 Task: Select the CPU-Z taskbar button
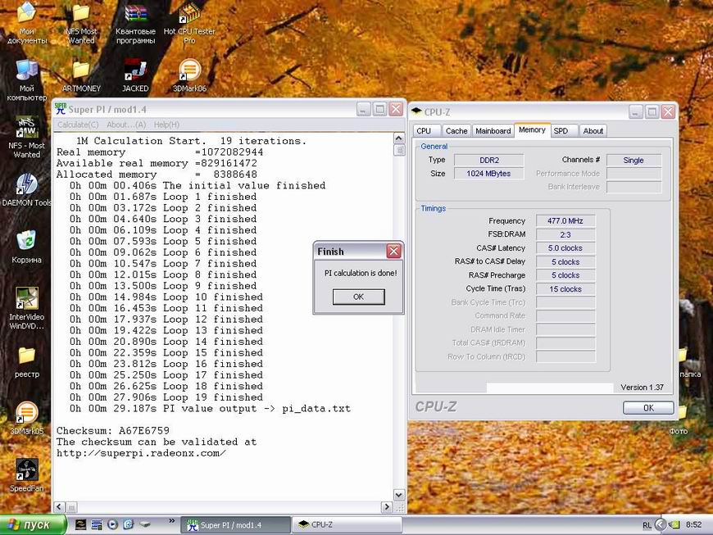coord(347,524)
